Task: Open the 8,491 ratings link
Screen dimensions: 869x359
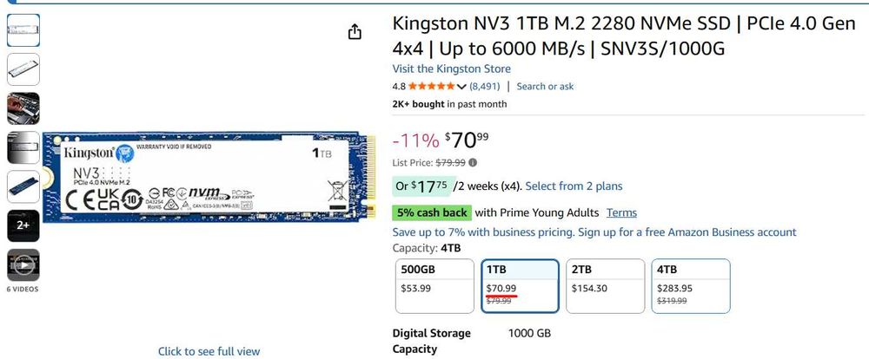Action: tap(484, 87)
